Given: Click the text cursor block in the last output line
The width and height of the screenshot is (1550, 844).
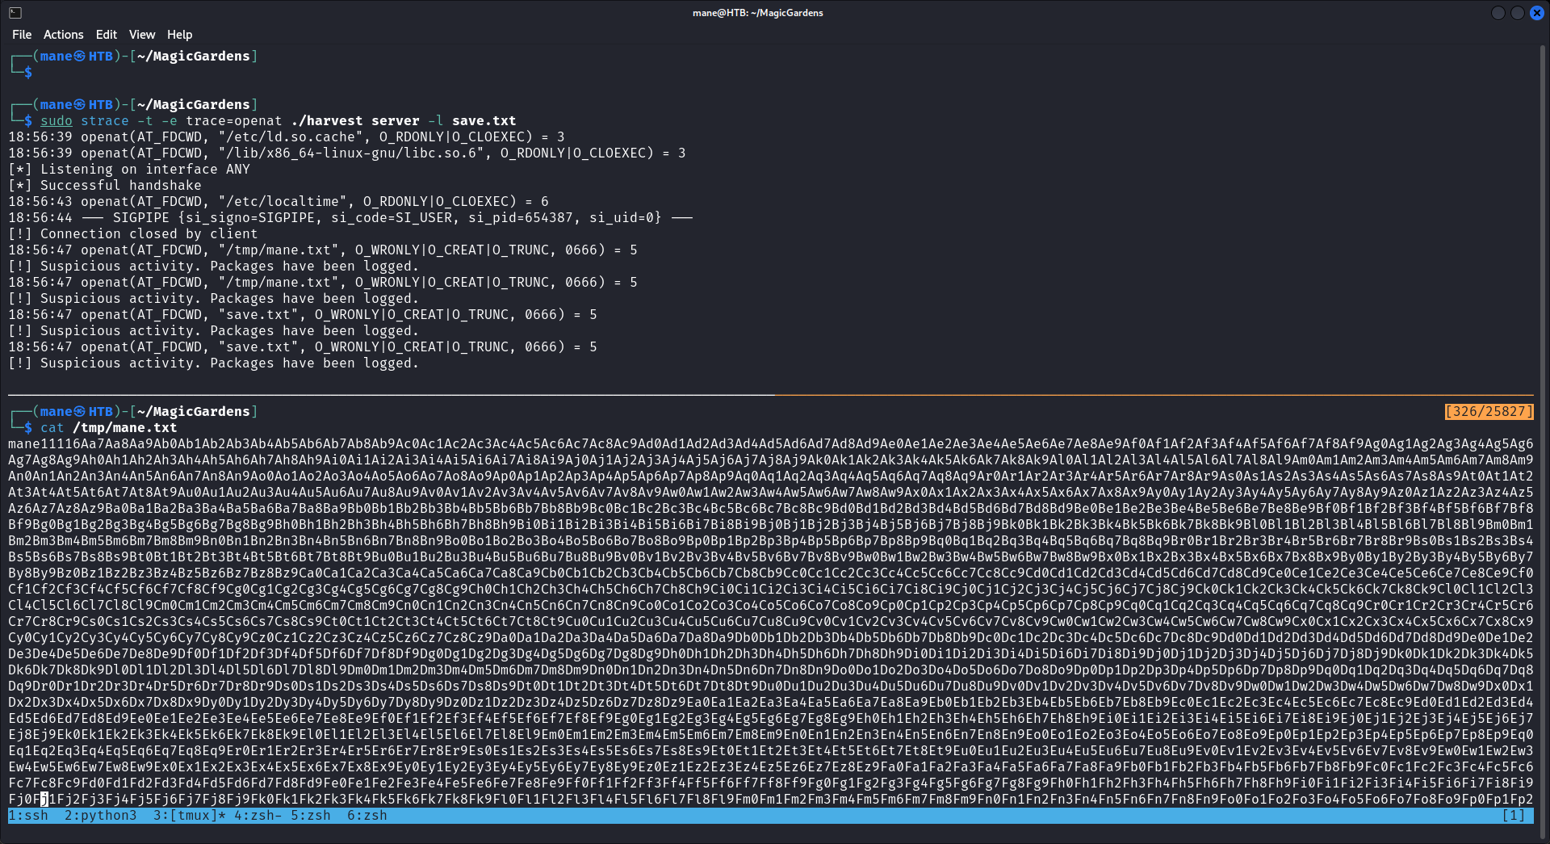Looking at the screenshot, I should pyautogui.click(x=44, y=800).
